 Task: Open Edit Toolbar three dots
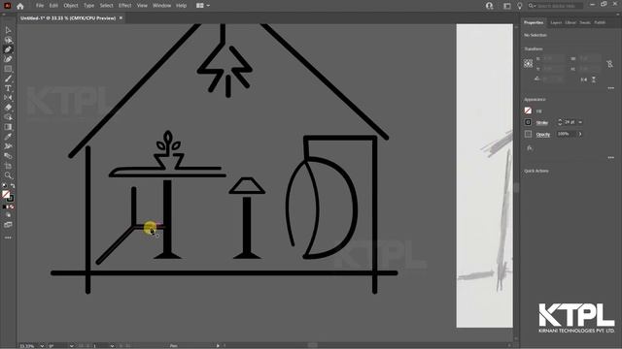tap(8, 238)
